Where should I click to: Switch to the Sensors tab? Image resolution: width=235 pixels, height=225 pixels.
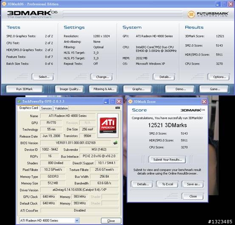pos(46,108)
